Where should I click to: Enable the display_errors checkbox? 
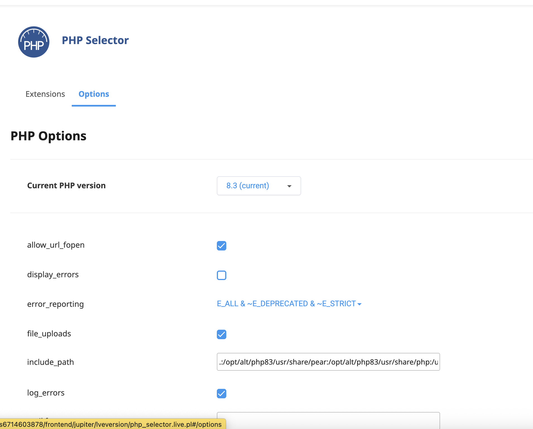click(x=222, y=275)
